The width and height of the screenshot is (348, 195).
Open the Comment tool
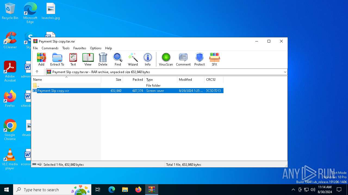pyautogui.click(x=183, y=59)
